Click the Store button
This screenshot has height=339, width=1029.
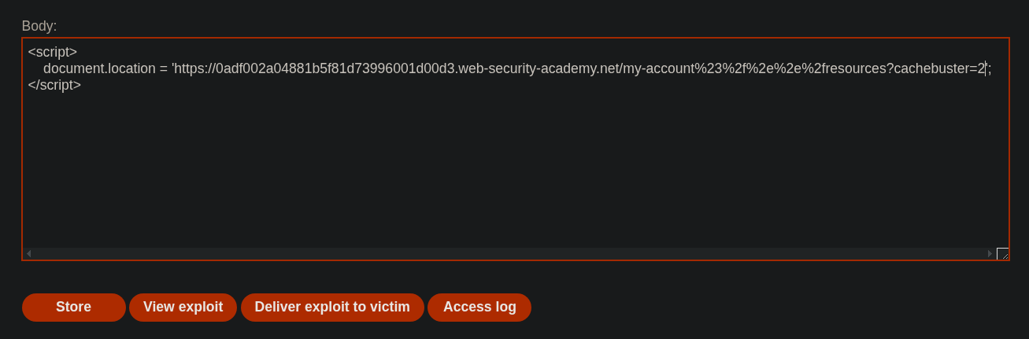tap(73, 308)
